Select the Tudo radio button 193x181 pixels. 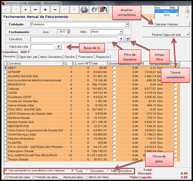72,171
